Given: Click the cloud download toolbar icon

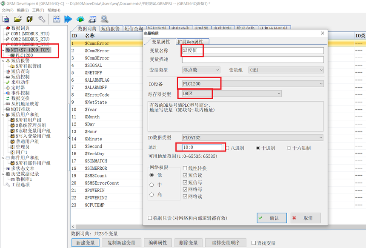Looking at the screenshot, I should click(x=80, y=19).
